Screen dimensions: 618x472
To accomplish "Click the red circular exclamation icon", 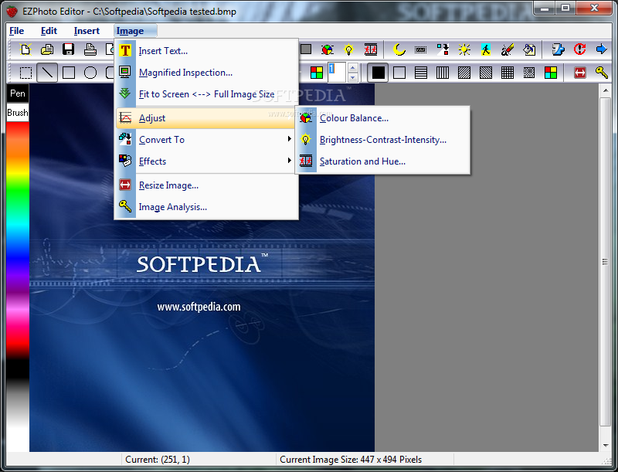I will tap(579, 49).
